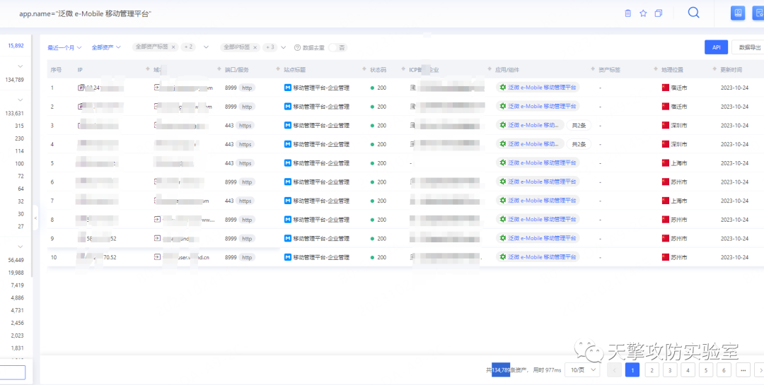Remove the 全部资产标签 filter chip
The width and height of the screenshot is (764, 385).
[x=173, y=47]
